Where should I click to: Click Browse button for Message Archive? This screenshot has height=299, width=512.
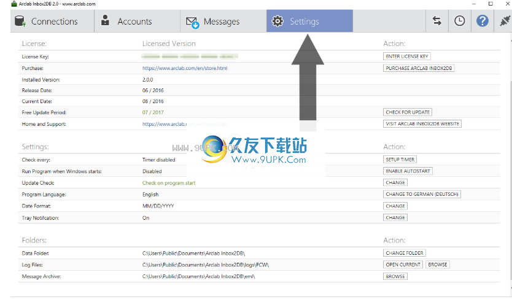pyautogui.click(x=395, y=276)
